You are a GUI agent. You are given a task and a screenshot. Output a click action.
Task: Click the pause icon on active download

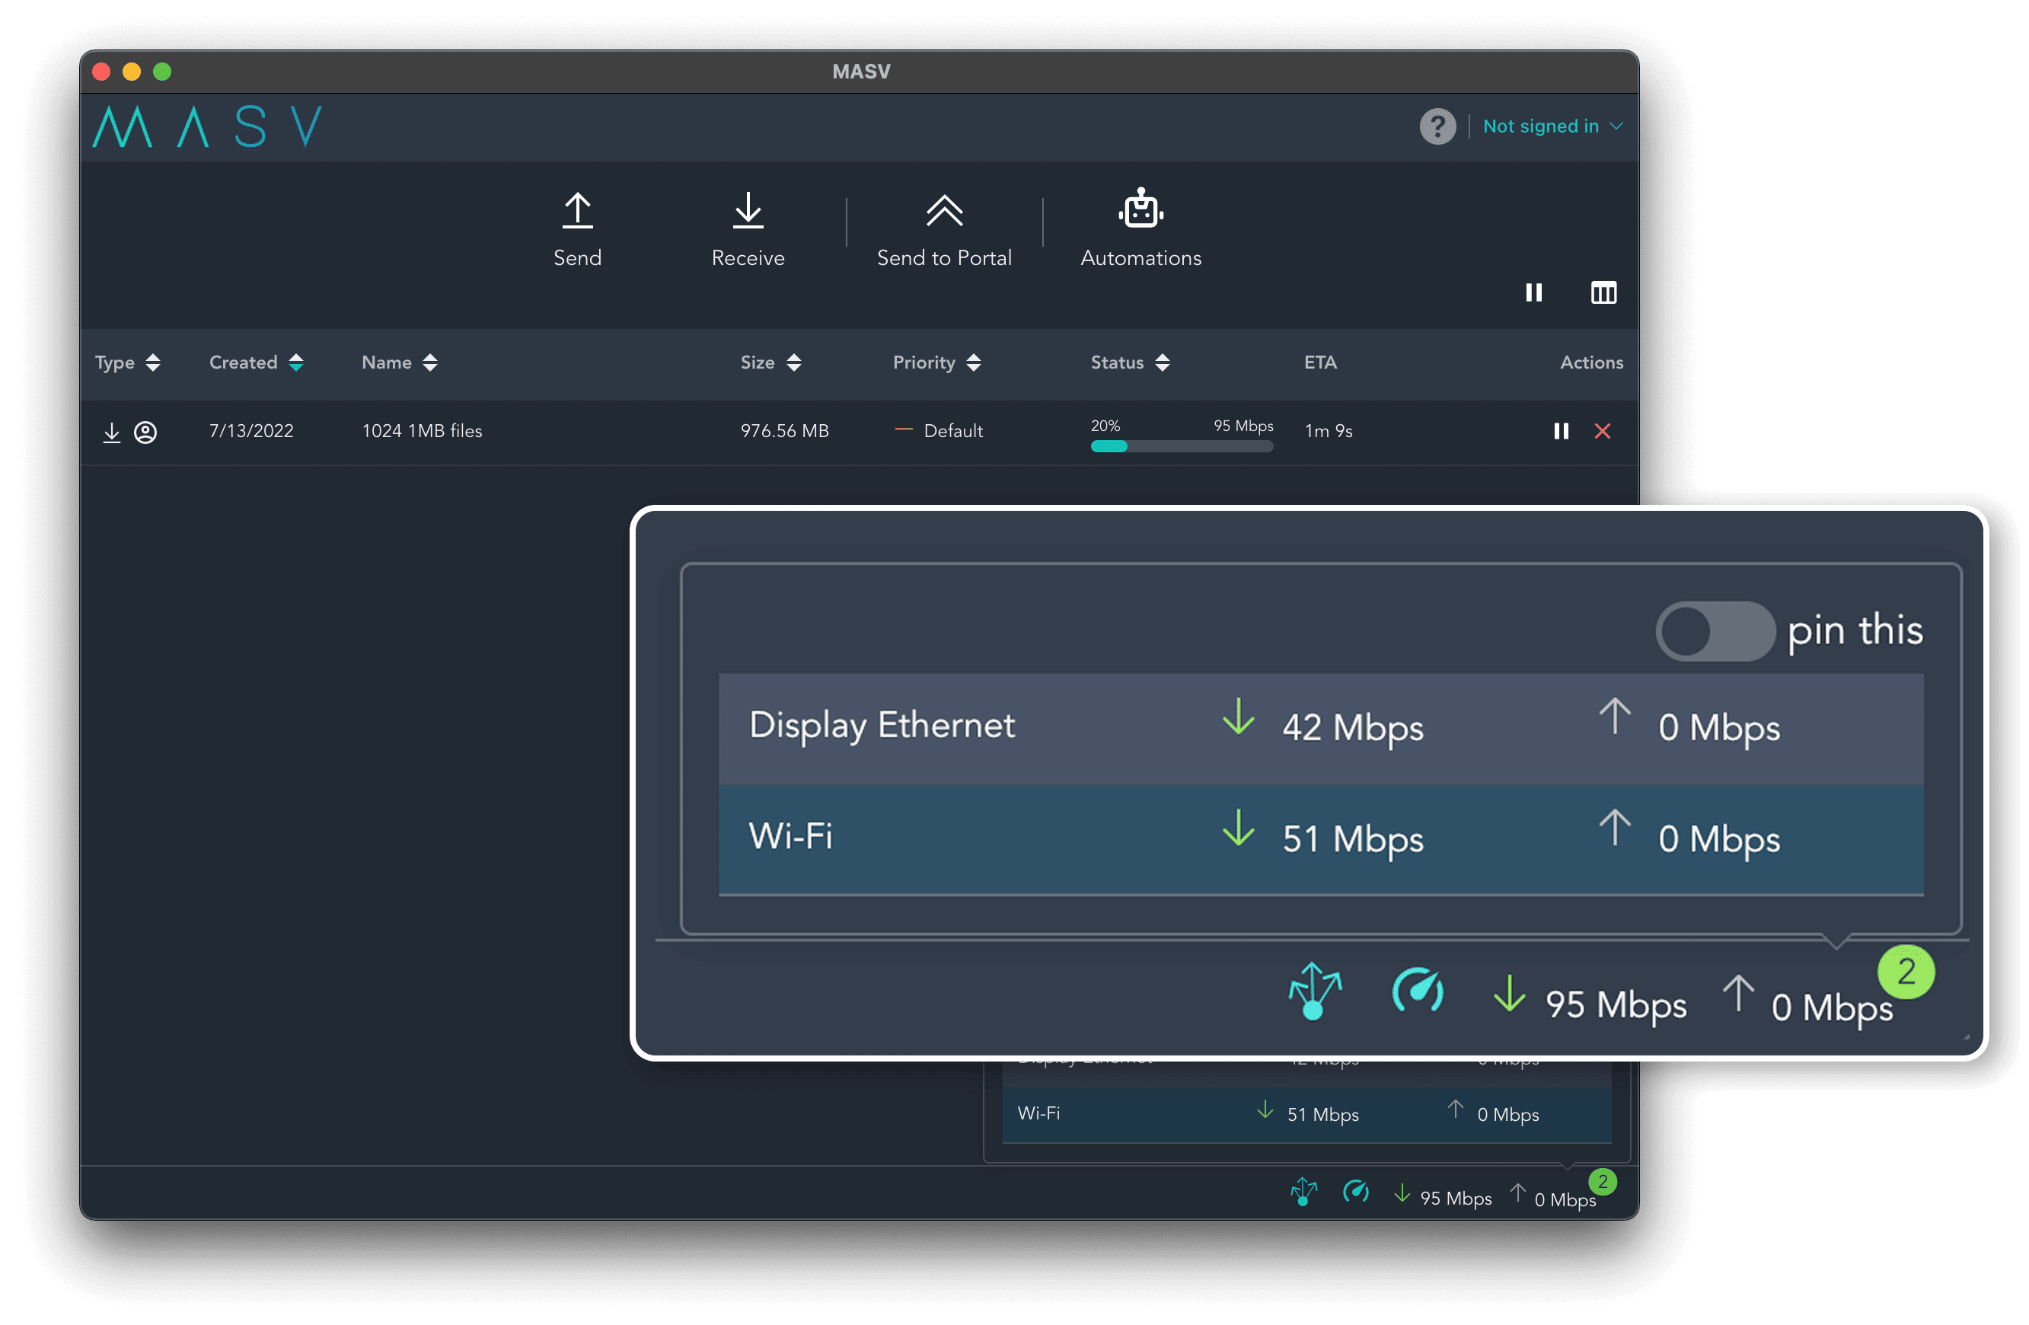(x=1560, y=430)
